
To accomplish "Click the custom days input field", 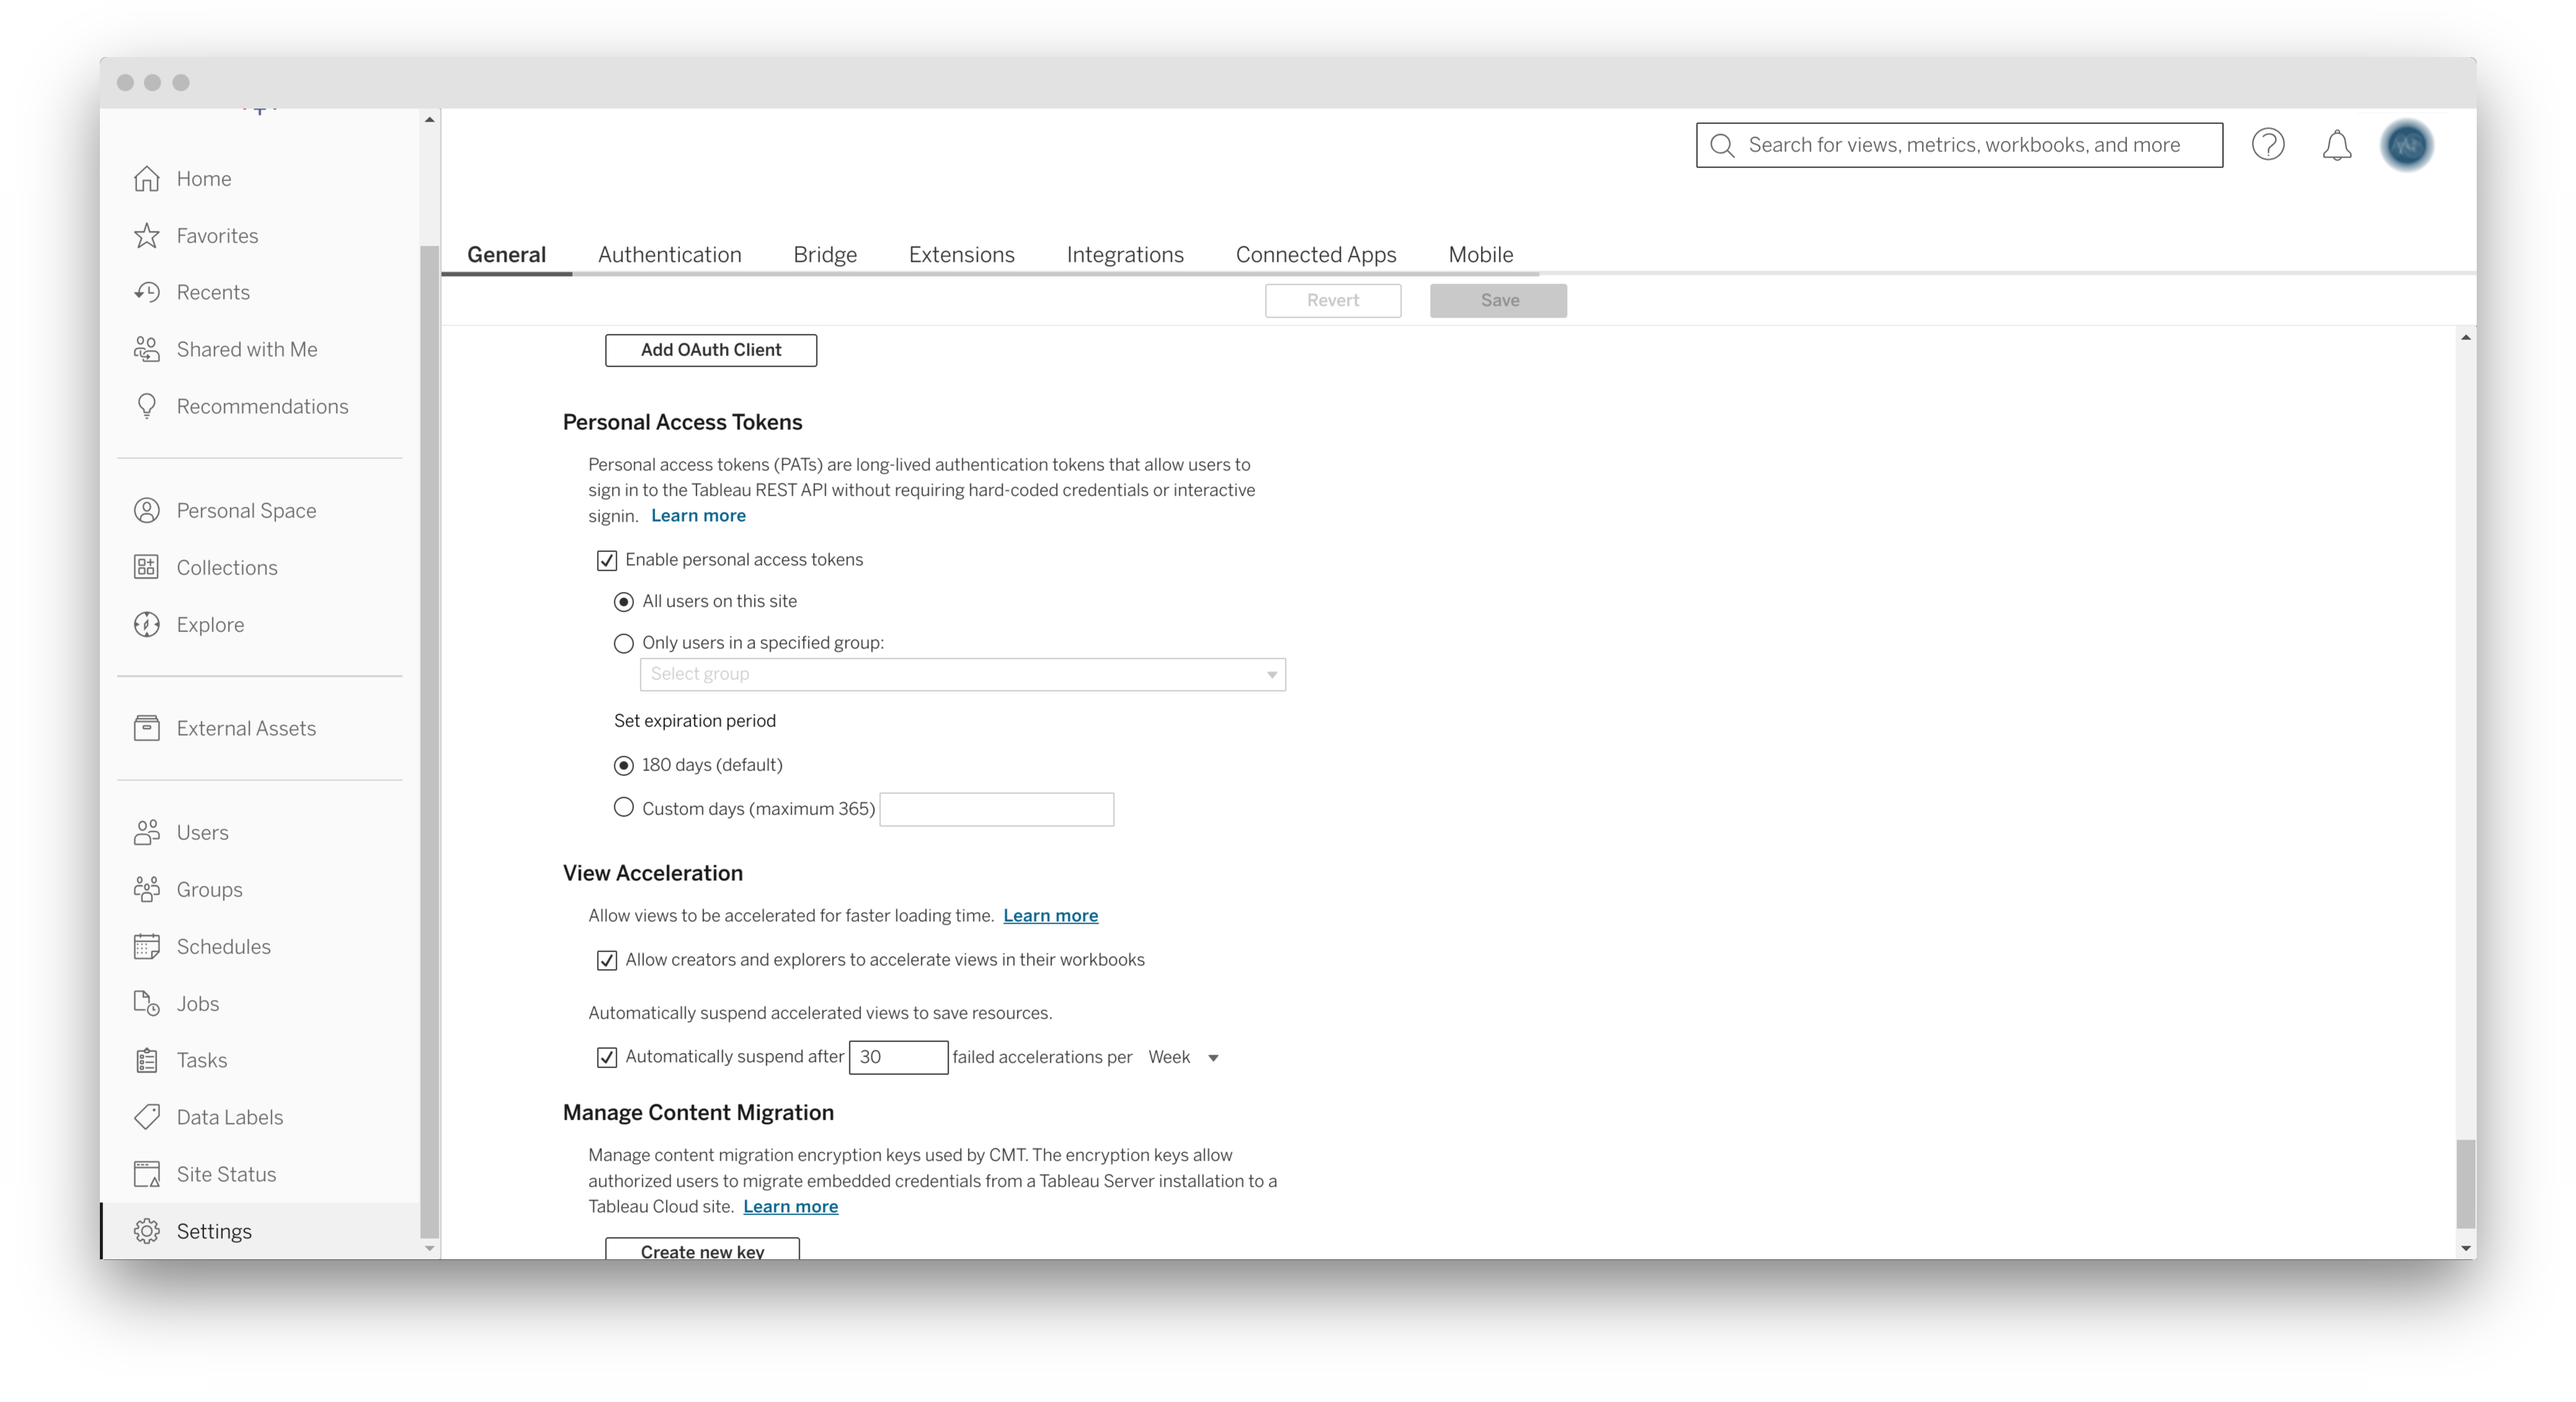I will coord(996,810).
